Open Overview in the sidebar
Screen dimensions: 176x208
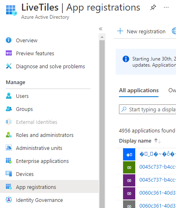pos(26,41)
